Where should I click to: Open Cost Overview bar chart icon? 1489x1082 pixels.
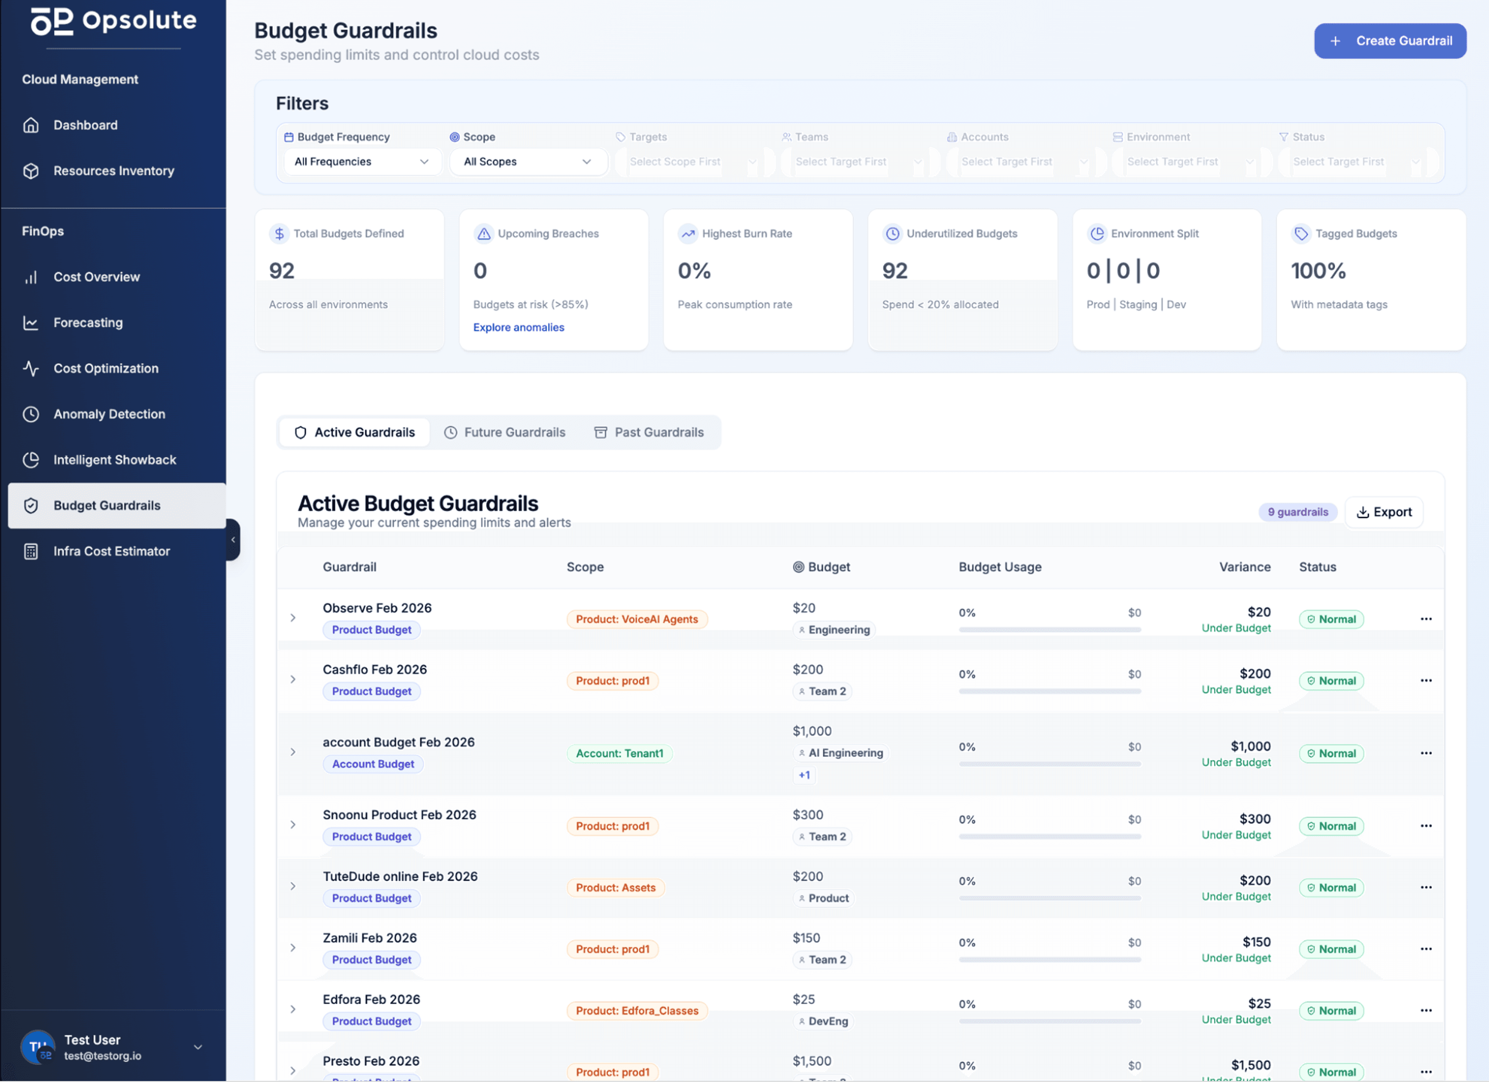coord(31,277)
